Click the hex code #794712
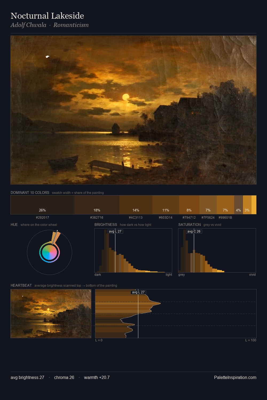Viewport: 267px width, 400px height. [x=189, y=218]
